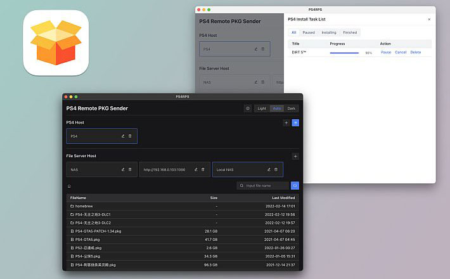
Task: Click the 2022-02-14 17:01 date cell
Action: (x=280, y=206)
